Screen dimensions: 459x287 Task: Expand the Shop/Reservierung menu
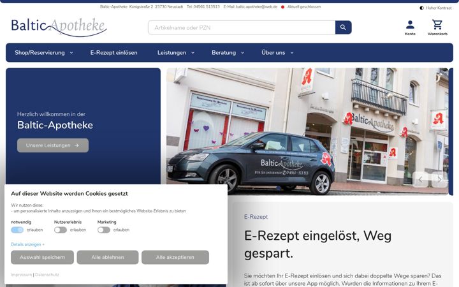coord(44,53)
